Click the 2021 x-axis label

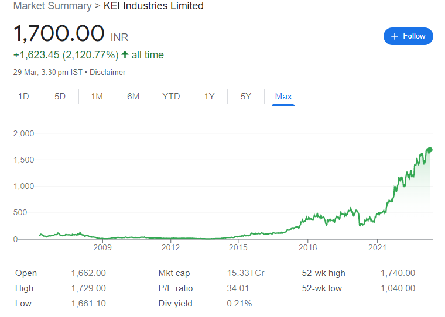click(378, 247)
